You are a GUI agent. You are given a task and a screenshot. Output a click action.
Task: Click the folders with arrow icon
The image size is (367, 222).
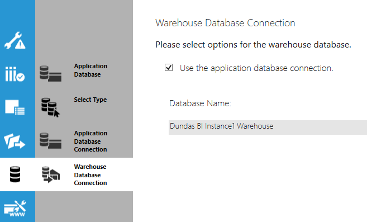(15, 141)
